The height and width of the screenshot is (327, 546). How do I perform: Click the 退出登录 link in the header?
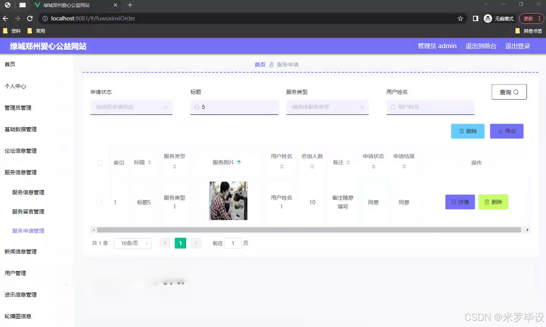[x=518, y=46]
